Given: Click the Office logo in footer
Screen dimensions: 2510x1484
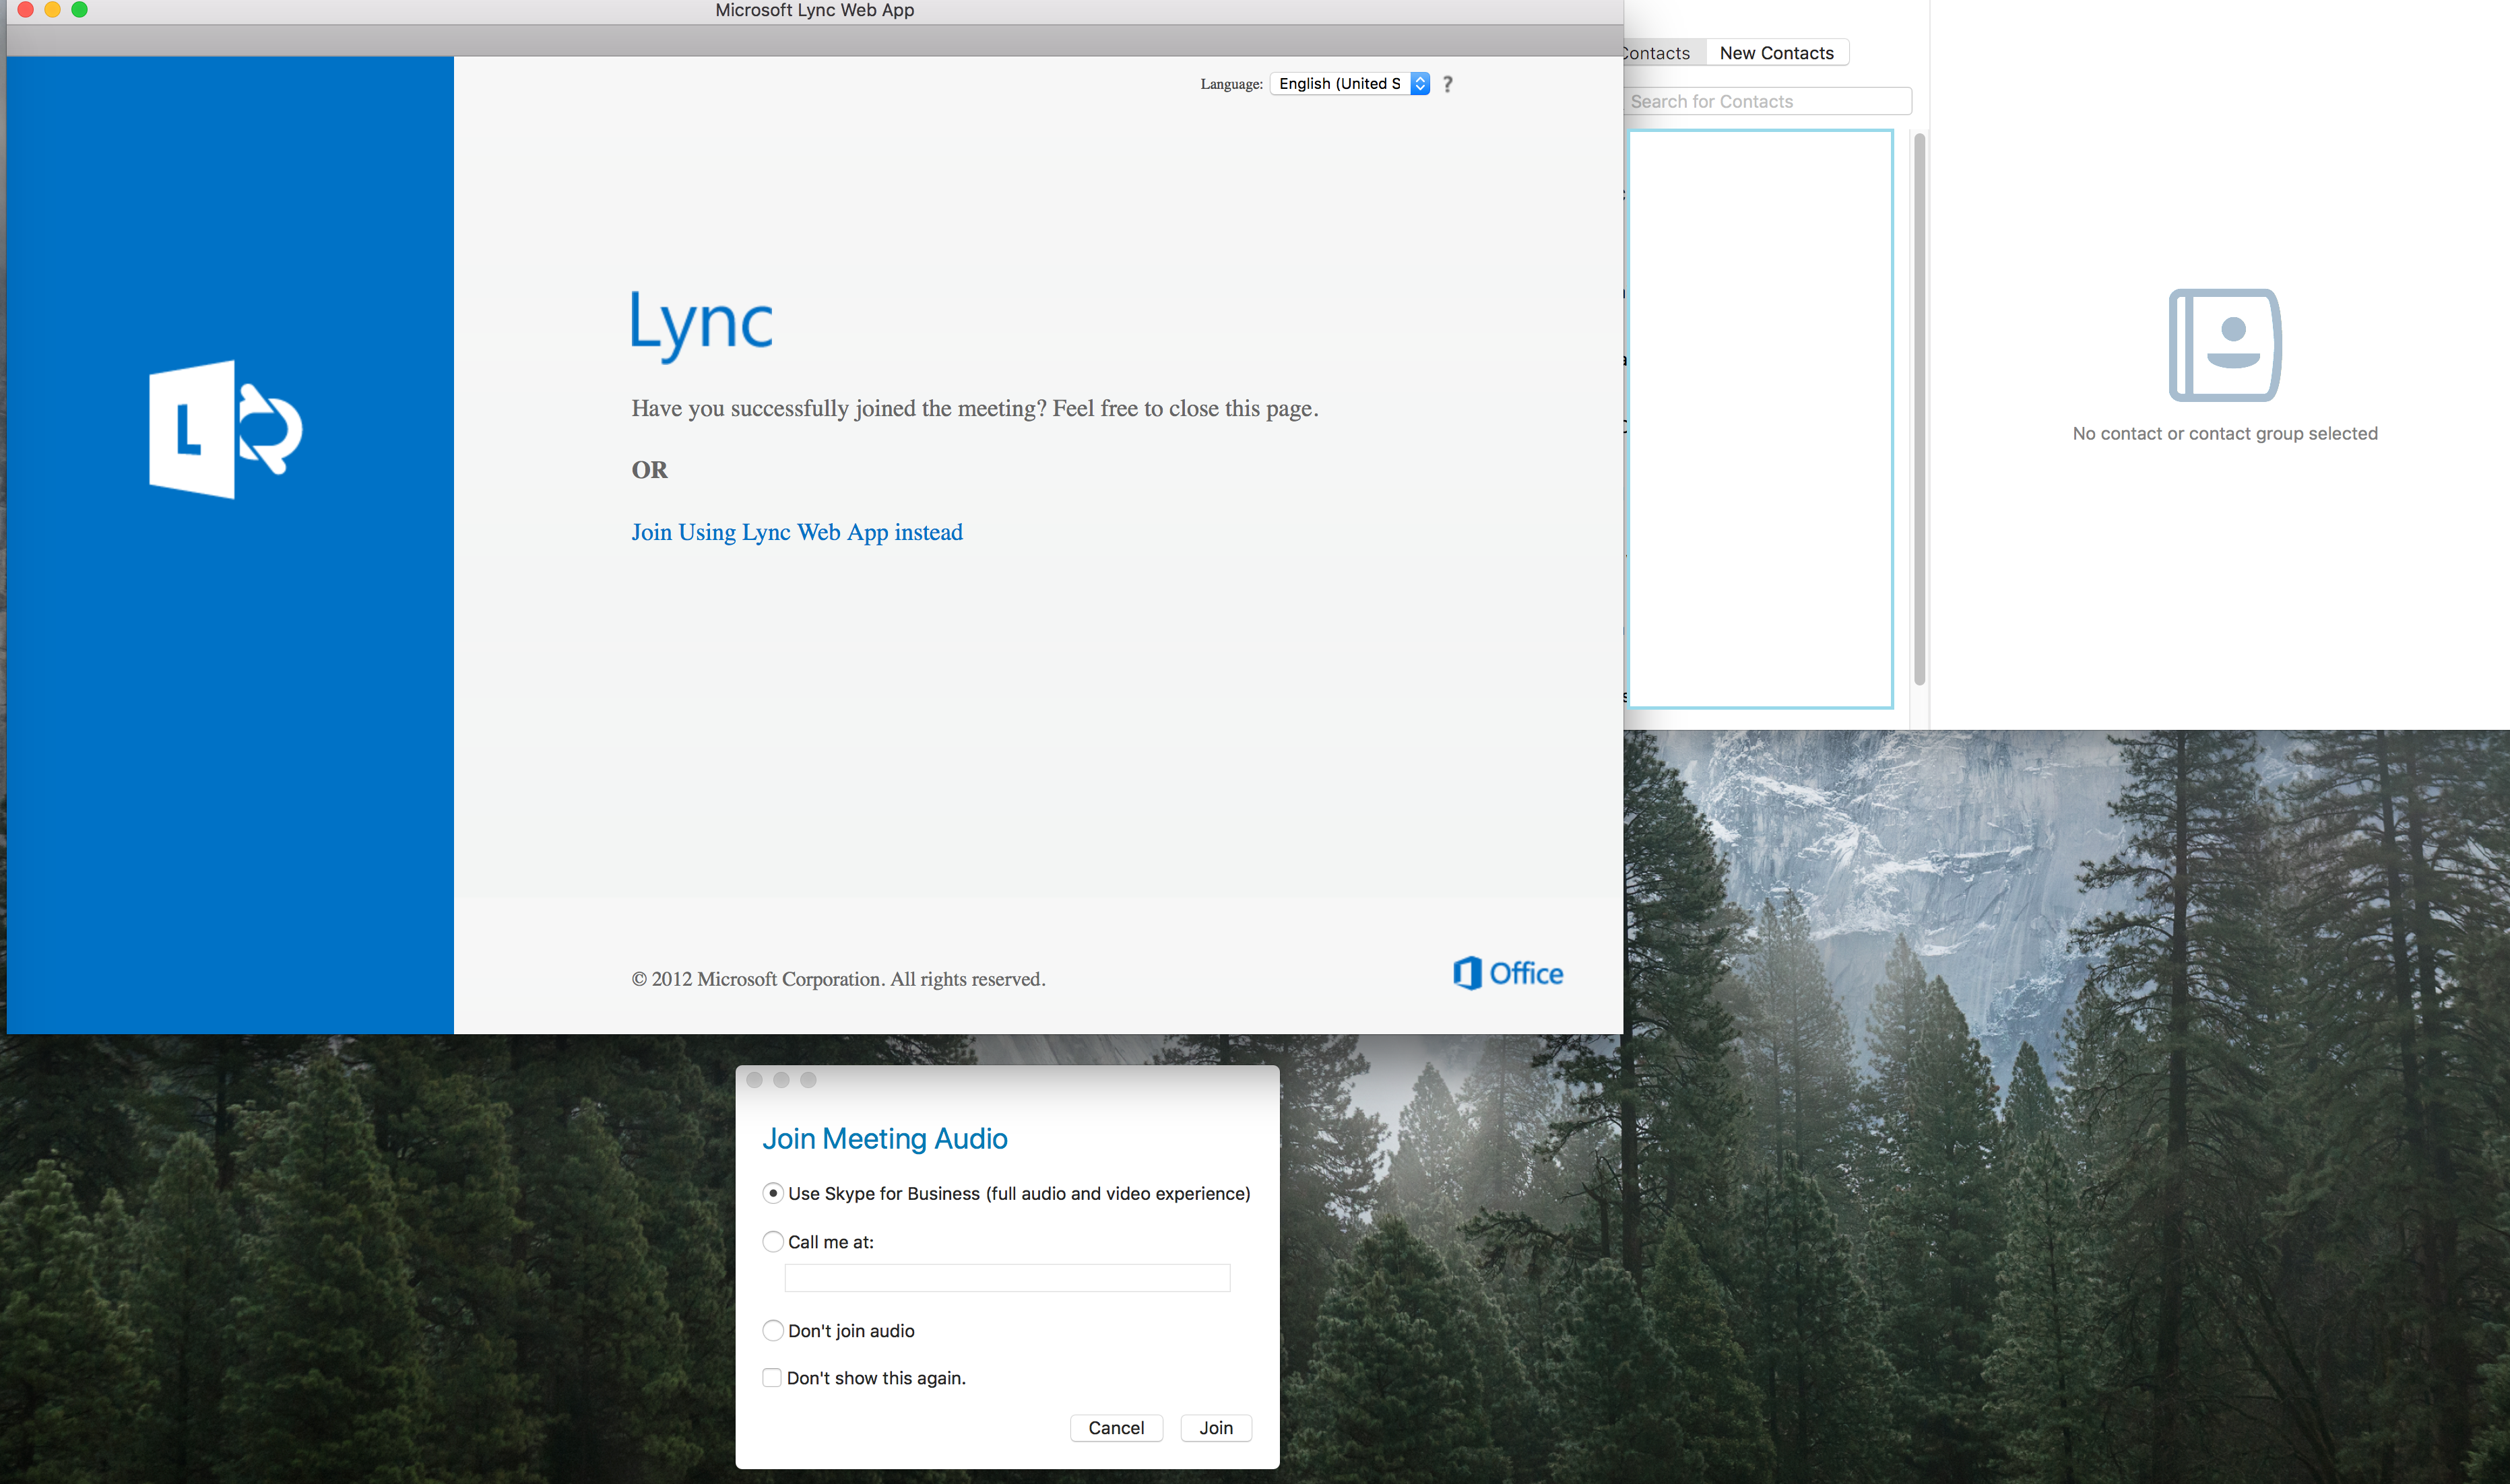Looking at the screenshot, I should click(x=1508, y=973).
